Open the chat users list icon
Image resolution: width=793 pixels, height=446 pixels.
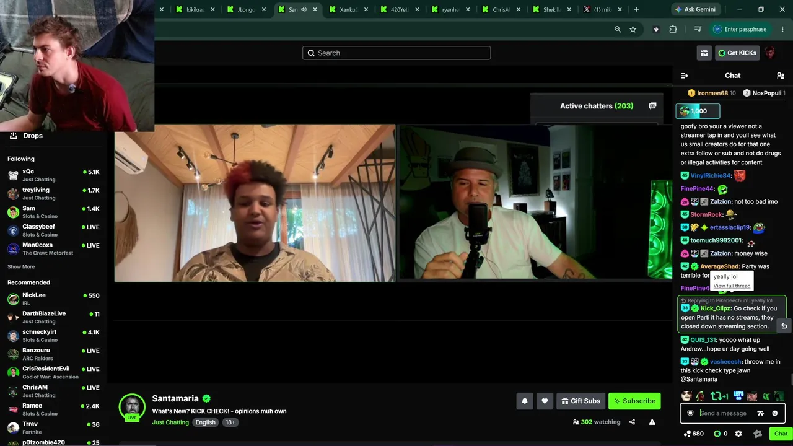[781, 76]
